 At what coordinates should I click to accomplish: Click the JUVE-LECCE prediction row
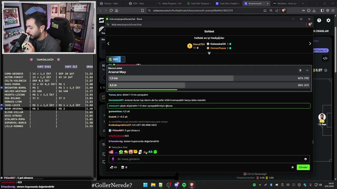click(x=48, y=105)
